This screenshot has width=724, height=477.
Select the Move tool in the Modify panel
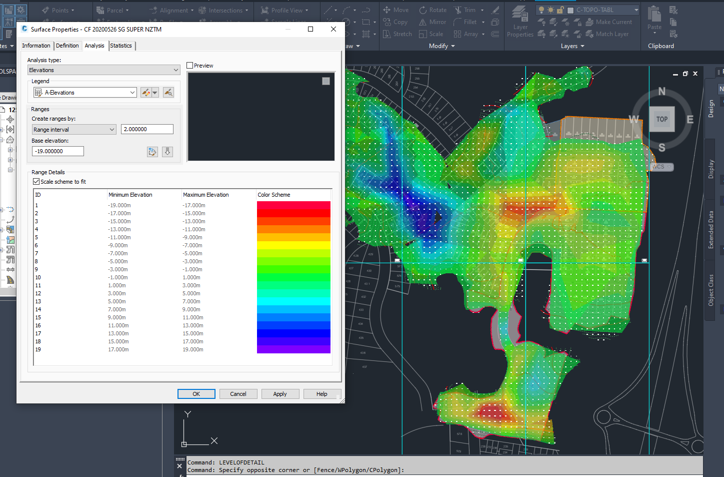point(395,10)
